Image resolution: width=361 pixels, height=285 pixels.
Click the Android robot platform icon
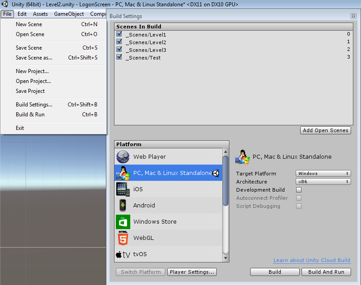(x=123, y=205)
